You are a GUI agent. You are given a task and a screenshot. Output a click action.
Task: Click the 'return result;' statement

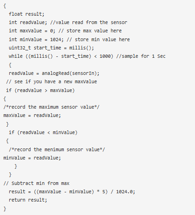[x=28, y=200]
